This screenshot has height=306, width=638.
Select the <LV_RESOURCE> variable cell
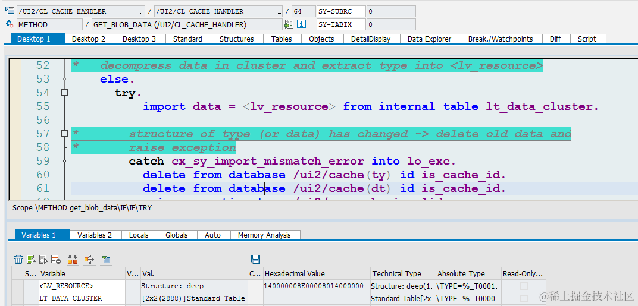(82, 286)
